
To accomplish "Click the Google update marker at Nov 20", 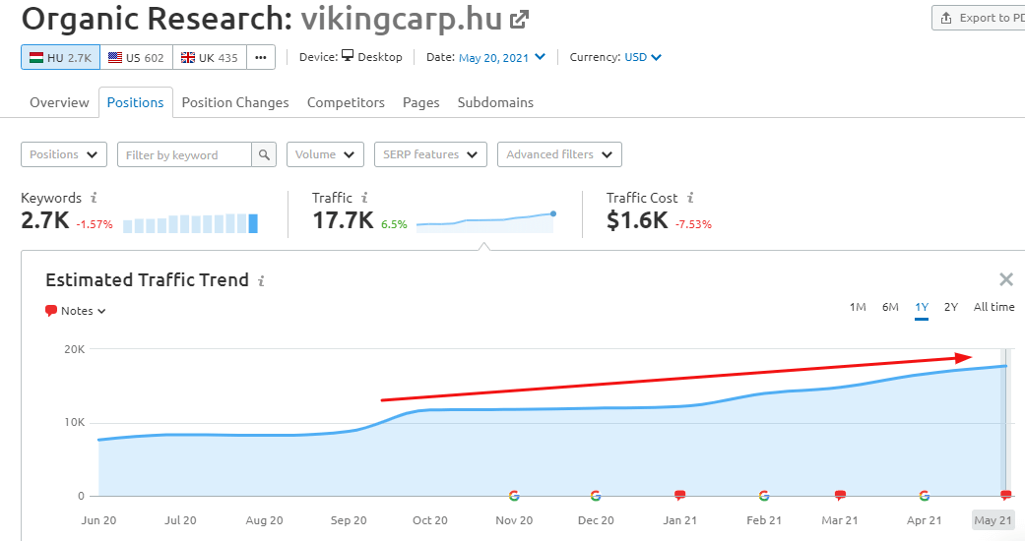I will [x=514, y=496].
